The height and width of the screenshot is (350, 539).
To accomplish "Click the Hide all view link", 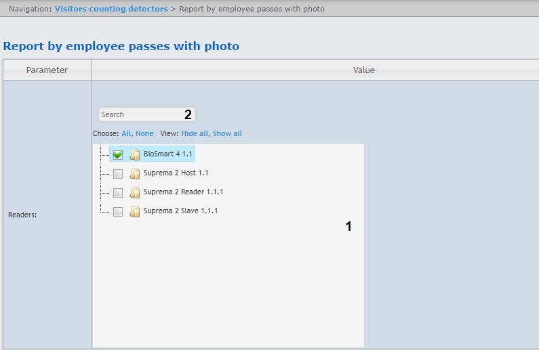I will (x=195, y=133).
